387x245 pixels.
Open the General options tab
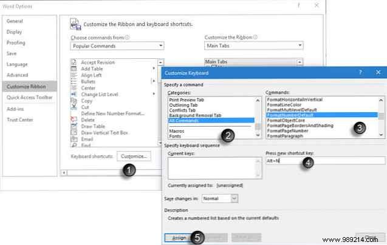tap(15, 21)
